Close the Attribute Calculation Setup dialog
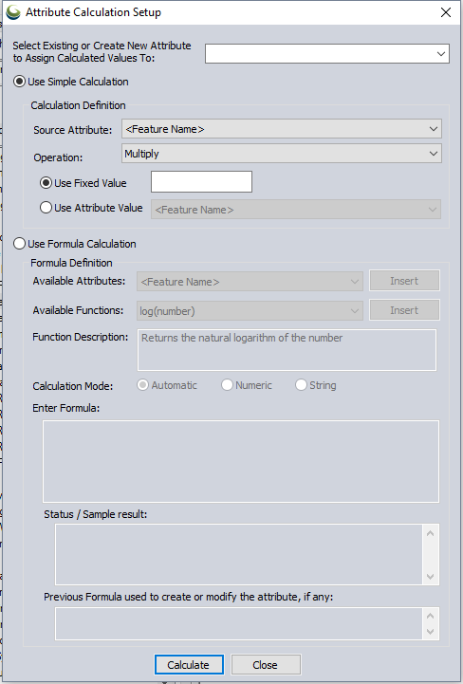The height and width of the screenshot is (684, 463). 446,12
